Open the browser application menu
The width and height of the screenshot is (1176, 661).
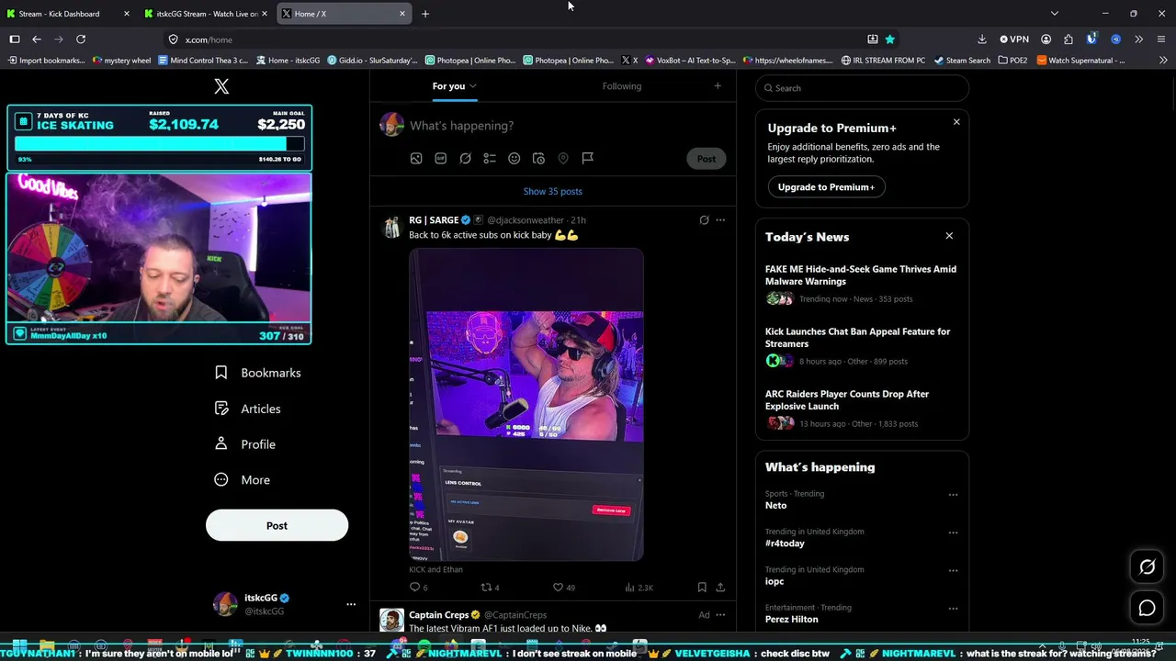(1161, 39)
